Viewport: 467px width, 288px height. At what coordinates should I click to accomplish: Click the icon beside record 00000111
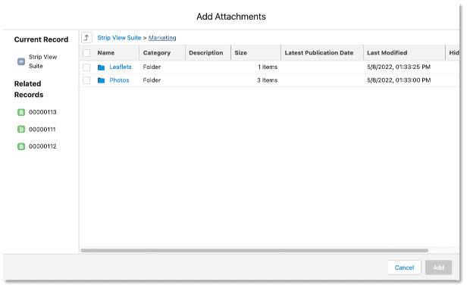click(x=21, y=130)
